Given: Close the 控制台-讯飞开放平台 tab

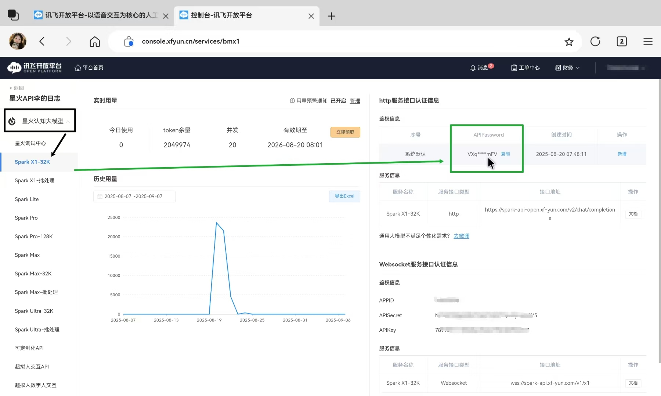Looking at the screenshot, I should click(311, 16).
